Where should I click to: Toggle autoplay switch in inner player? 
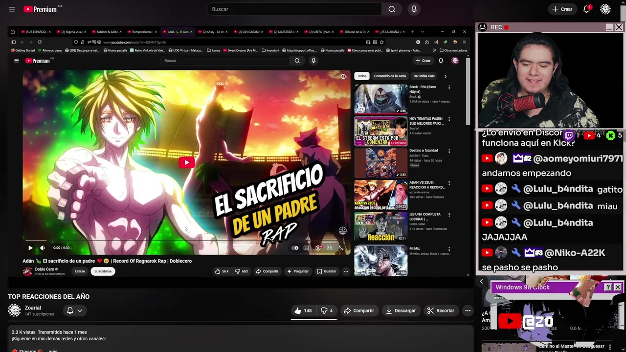point(295,248)
